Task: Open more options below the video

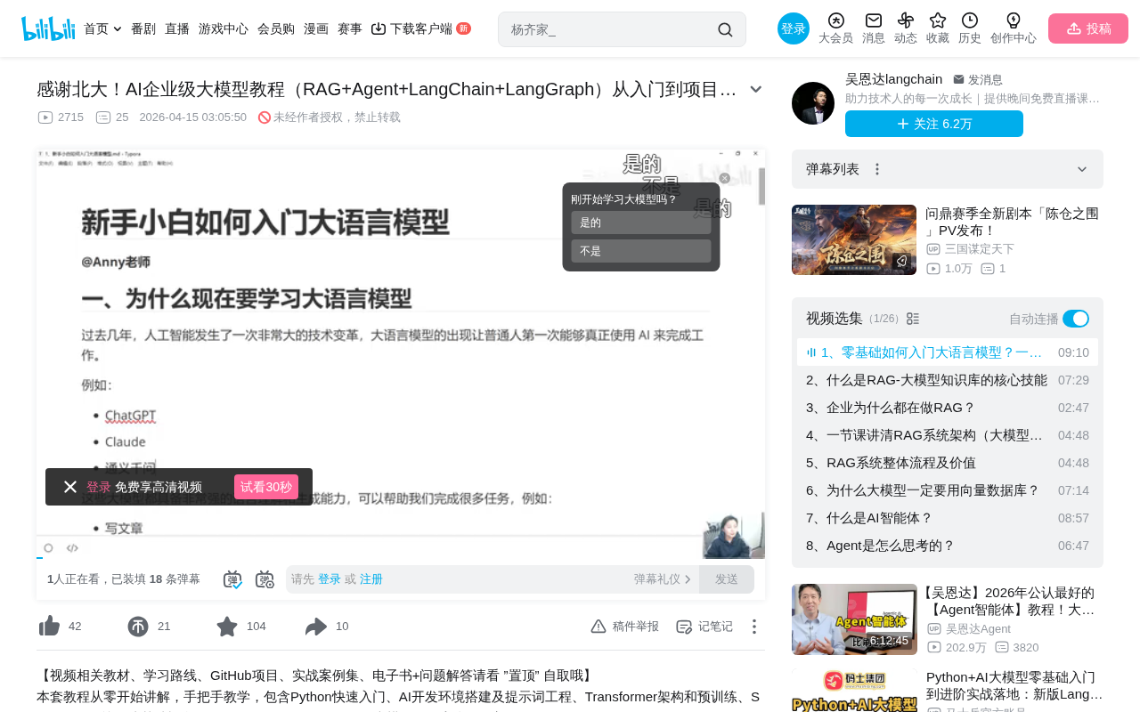Action: click(x=753, y=627)
